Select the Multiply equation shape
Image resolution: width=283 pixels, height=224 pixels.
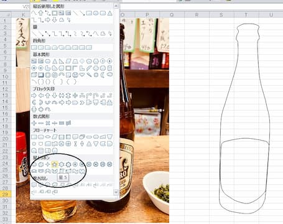(48, 123)
